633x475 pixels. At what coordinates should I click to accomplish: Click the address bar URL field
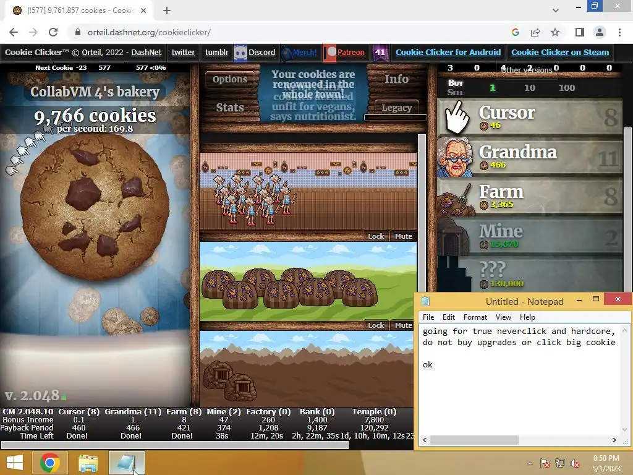[x=283, y=32]
